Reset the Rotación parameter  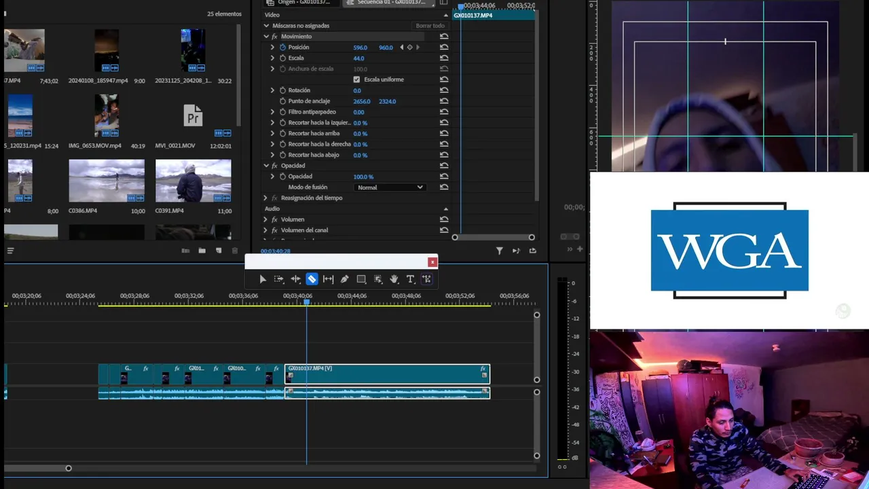pyautogui.click(x=444, y=90)
